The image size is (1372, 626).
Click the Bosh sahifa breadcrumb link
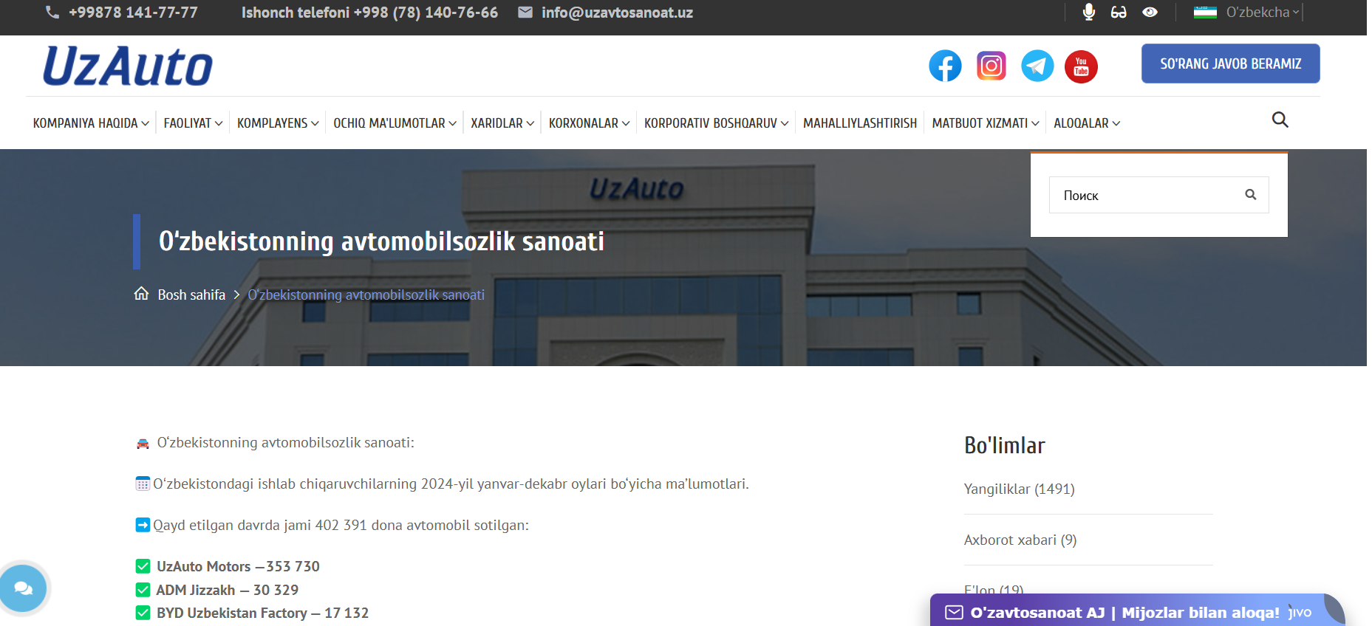point(191,295)
